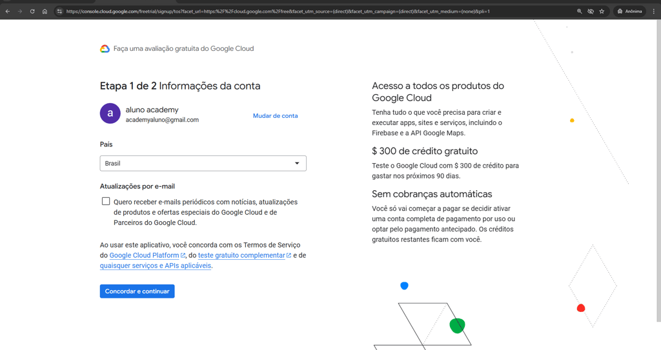The image size is (661, 350).
Task: Click the Google Cloud logo
Action: coord(105,49)
